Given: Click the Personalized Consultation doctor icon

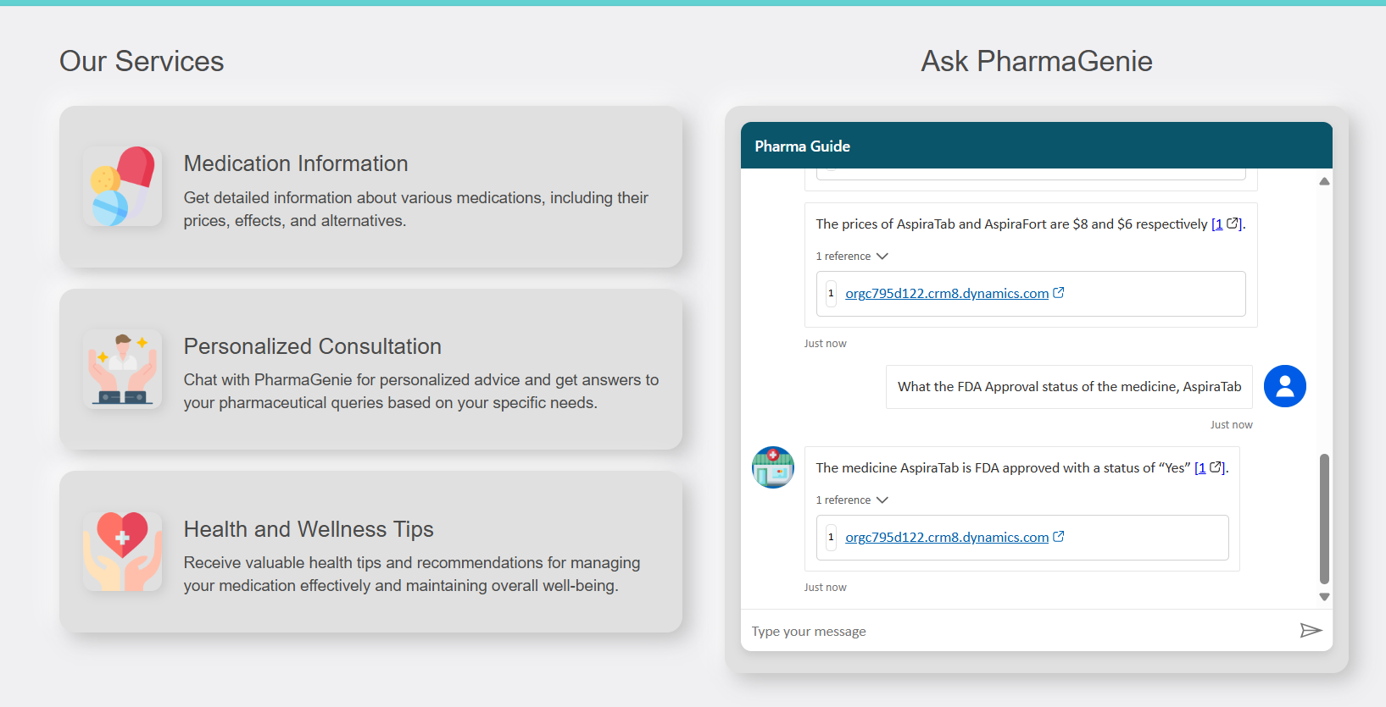Looking at the screenshot, I should [121, 369].
